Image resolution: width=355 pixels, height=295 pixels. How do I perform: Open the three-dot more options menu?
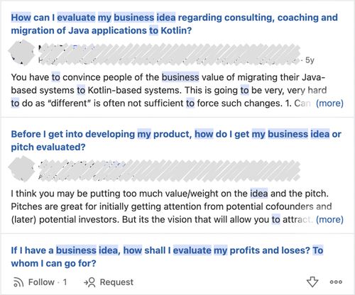click(x=336, y=282)
